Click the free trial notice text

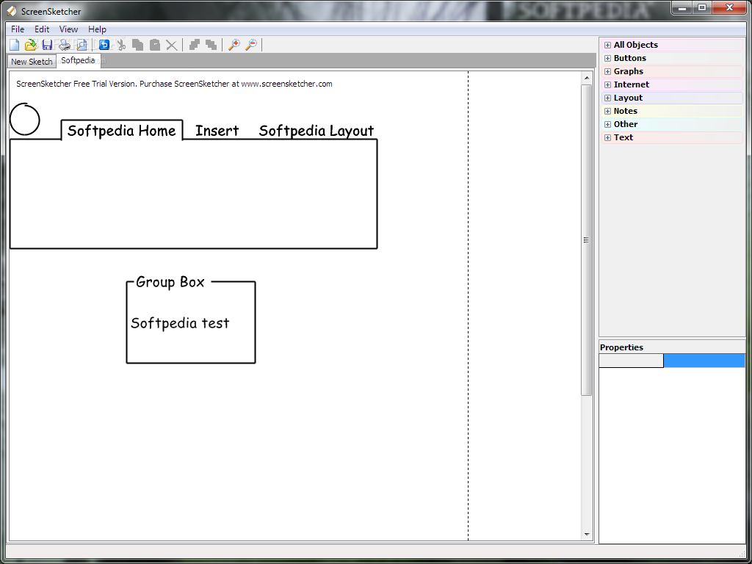tap(174, 84)
